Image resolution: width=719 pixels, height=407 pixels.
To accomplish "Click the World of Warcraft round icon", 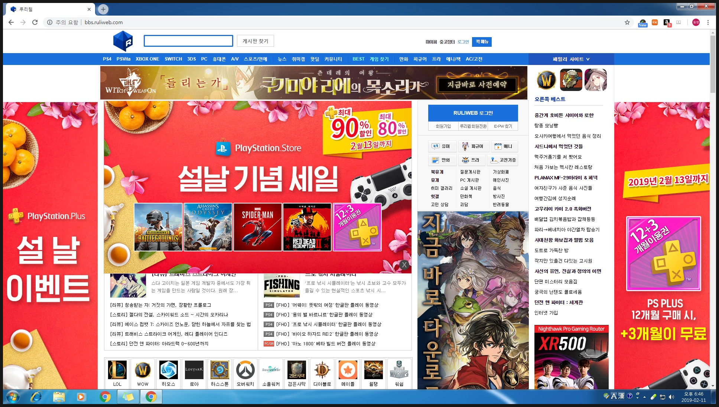I will pyautogui.click(x=546, y=80).
